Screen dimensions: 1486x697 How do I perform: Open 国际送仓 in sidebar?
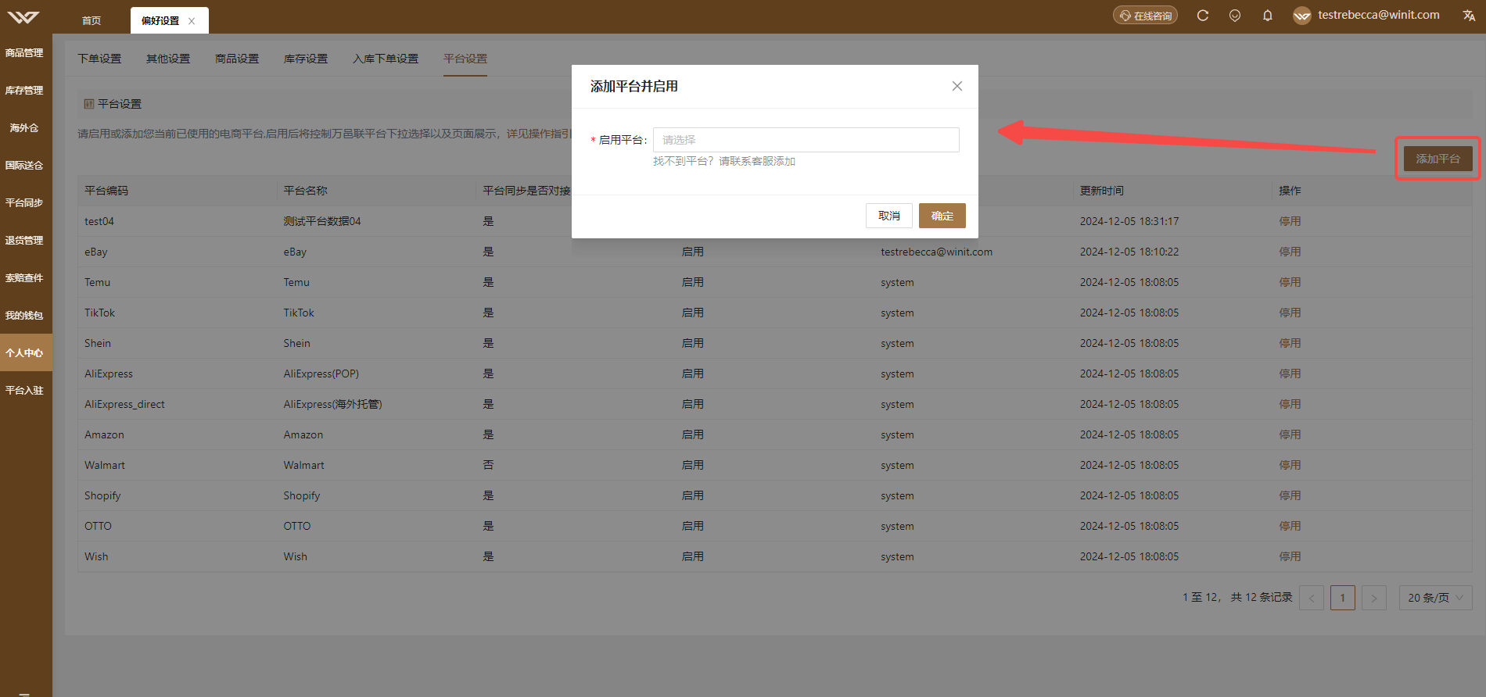click(26, 166)
